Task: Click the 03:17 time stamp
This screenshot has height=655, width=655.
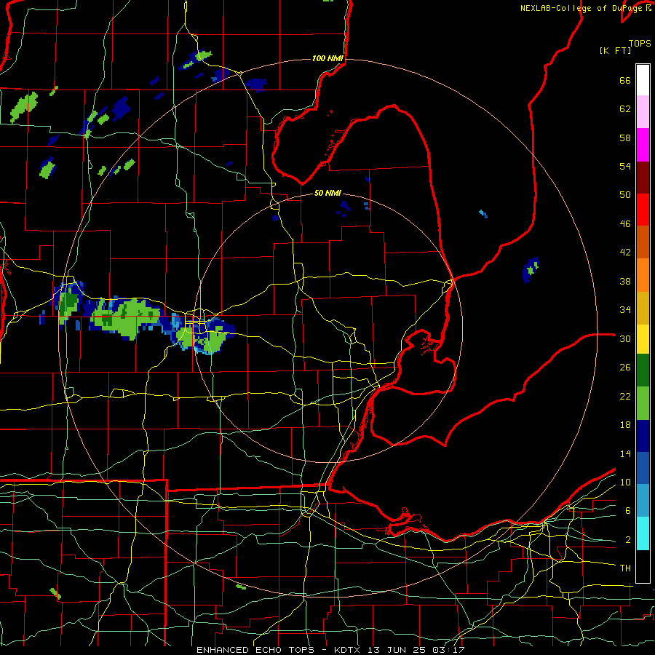Action: point(448,650)
